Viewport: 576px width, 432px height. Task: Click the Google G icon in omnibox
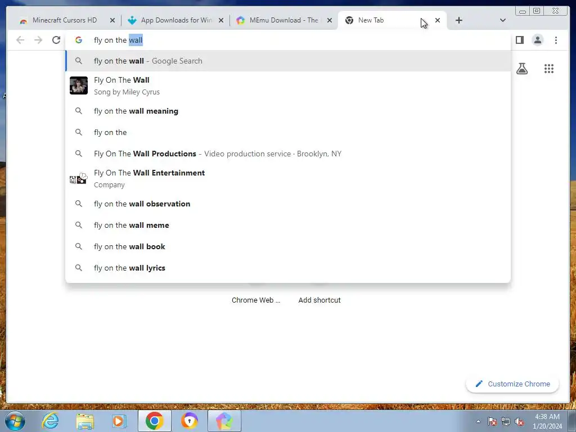click(x=79, y=40)
